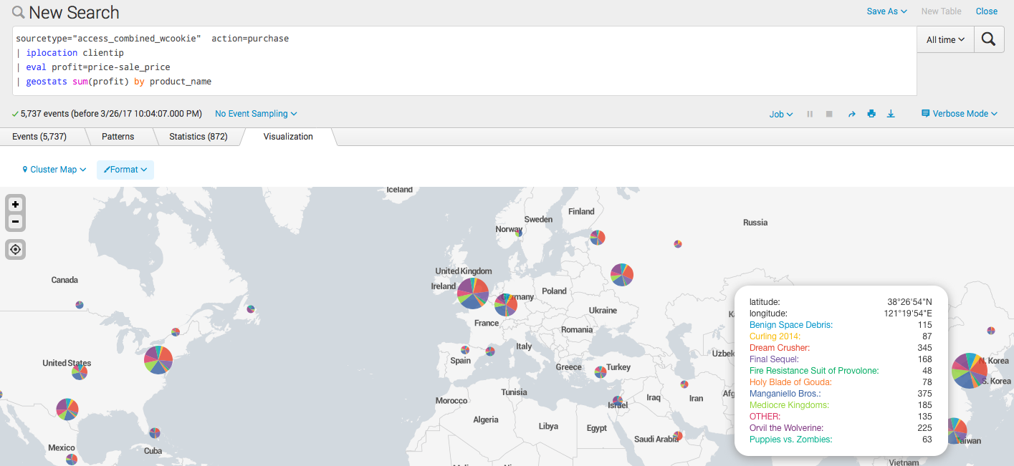
Task: Click the crosshair locate icon on the map
Action: 15,249
